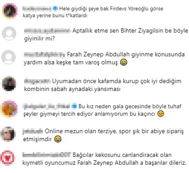Click the username before 'Bağcılar kekosunu'
The image size is (189, 173).
coord(47,155)
